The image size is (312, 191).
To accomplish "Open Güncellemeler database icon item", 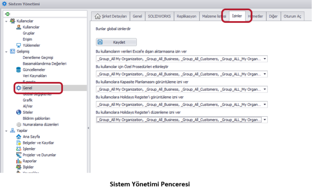I will pos(19,69).
